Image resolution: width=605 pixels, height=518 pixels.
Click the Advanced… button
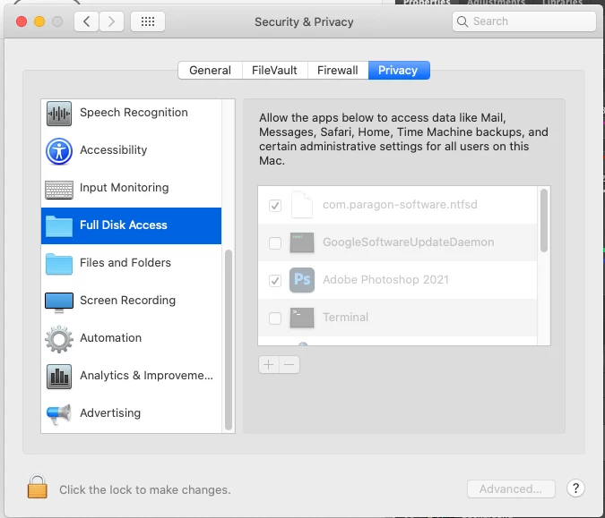pyautogui.click(x=511, y=488)
